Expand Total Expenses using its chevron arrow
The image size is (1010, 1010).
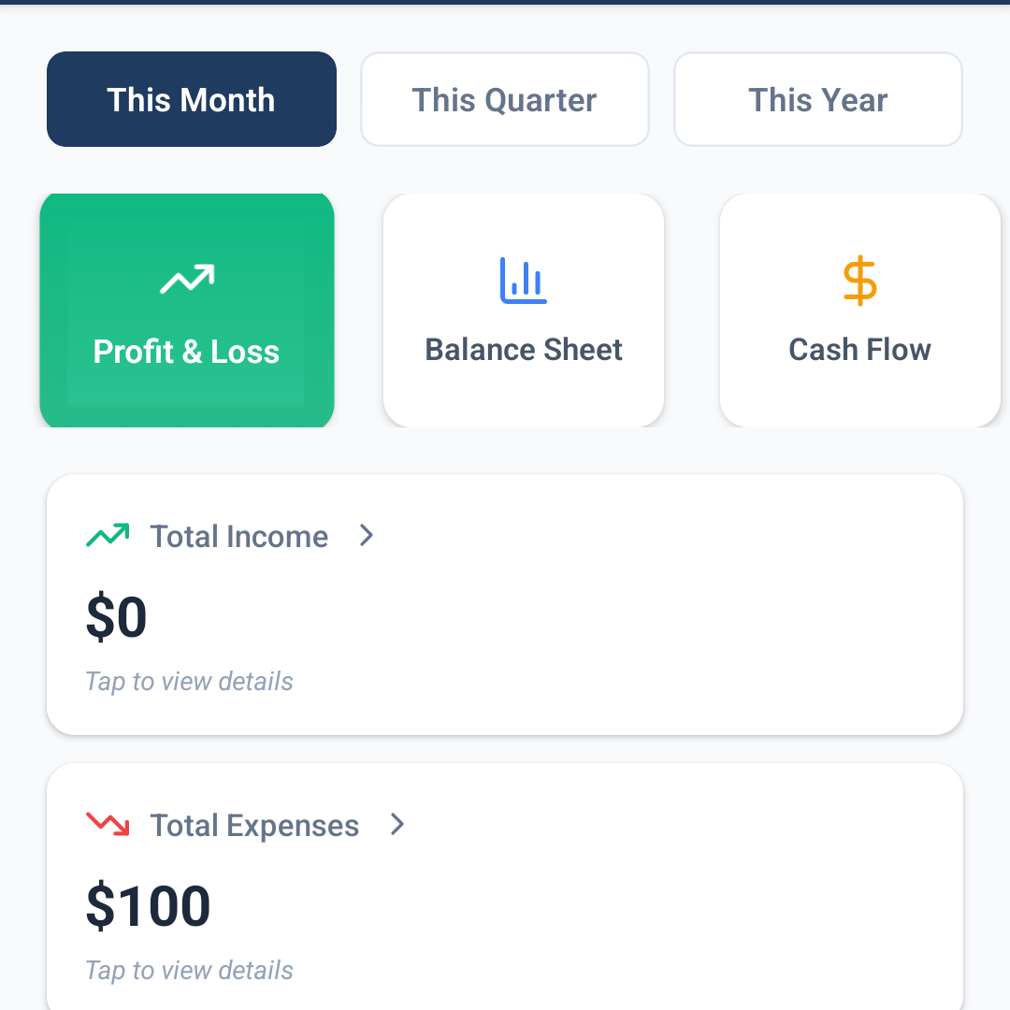397,825
